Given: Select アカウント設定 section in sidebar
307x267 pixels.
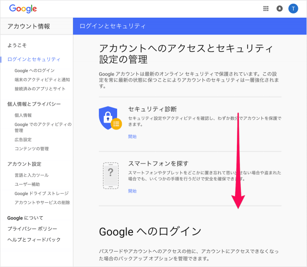Looking at the screenshot, I should point(24,164).
